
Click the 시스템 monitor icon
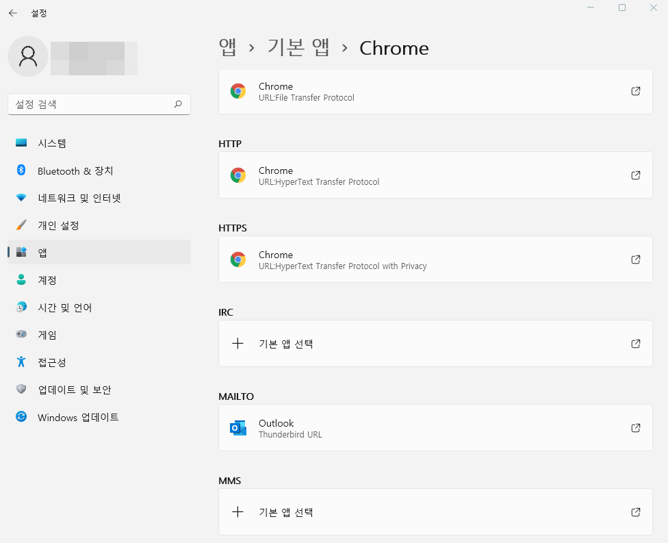(x=21, y=143)
